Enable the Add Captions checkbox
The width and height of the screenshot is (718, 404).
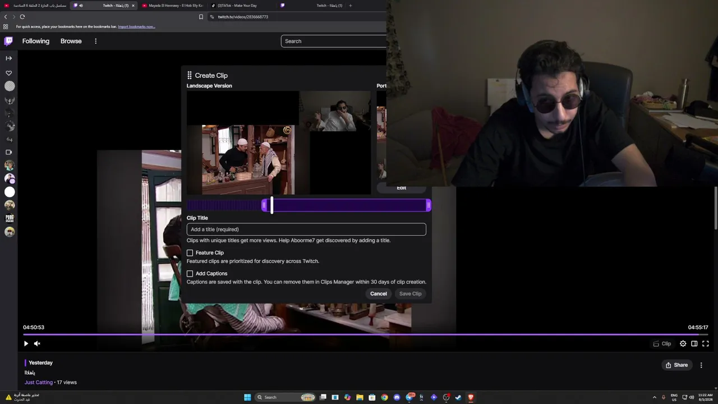click(x=190, y=274)
